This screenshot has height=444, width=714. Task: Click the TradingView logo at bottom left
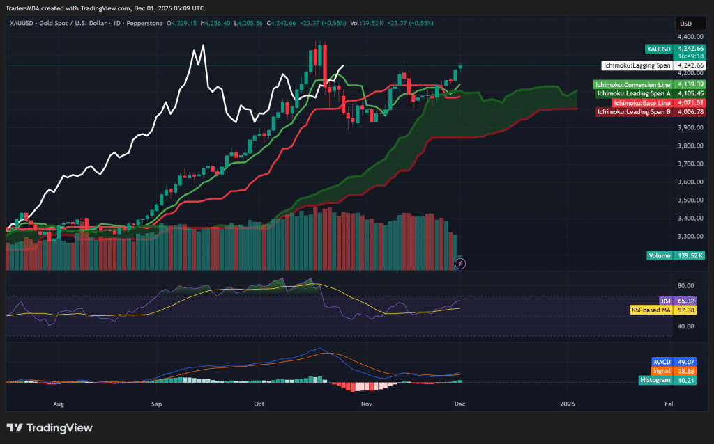[x=50, y=428]
